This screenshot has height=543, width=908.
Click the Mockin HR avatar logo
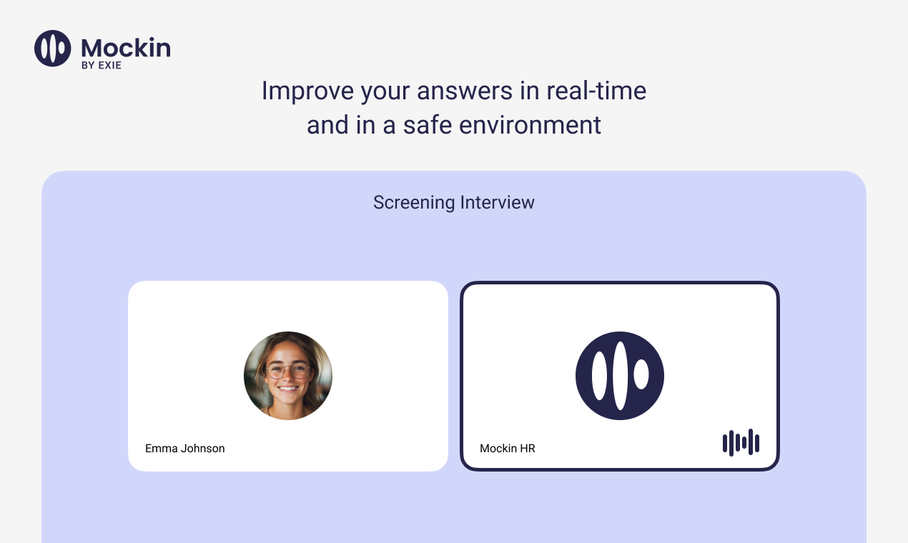pos(620,376)
